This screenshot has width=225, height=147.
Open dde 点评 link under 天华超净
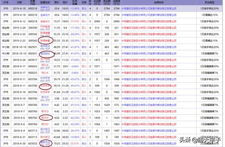click(45, 29)
